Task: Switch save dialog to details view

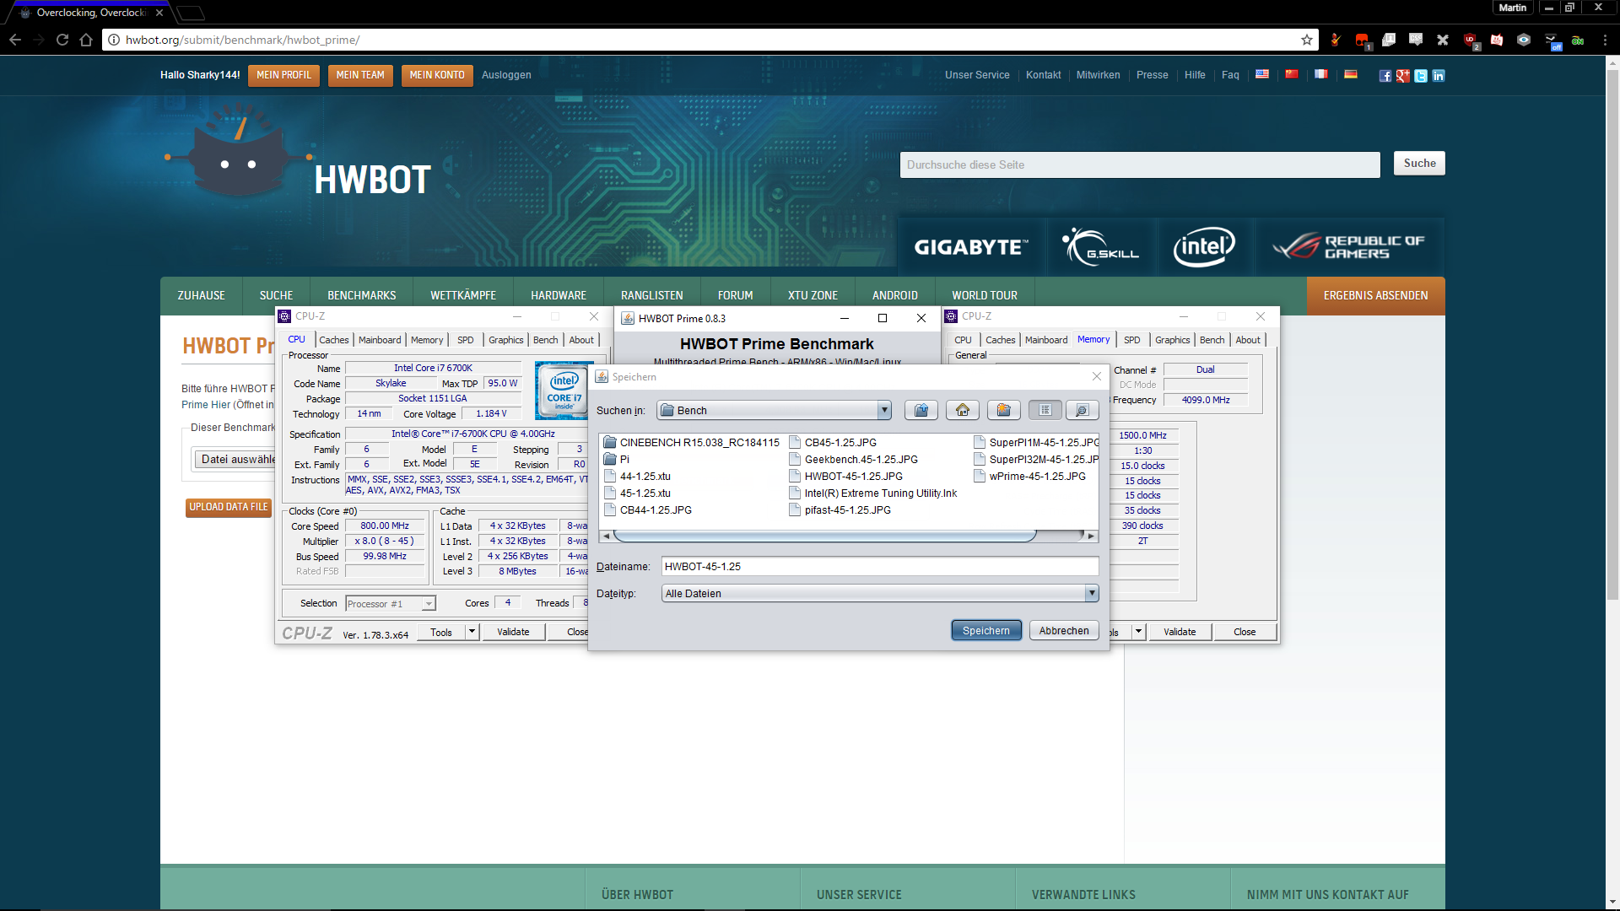Action: (x=1082, y=410)
